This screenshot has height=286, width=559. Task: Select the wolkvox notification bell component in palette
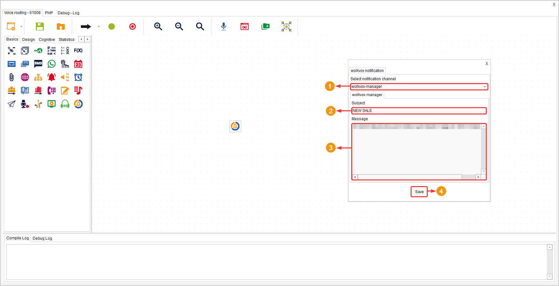point(78,104)
